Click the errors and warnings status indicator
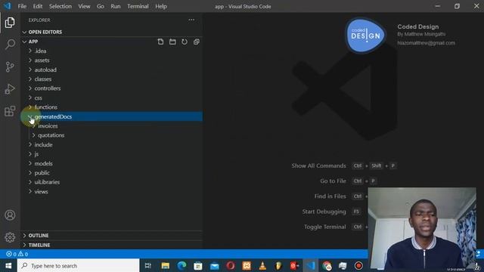 click(x=17, y=254)
